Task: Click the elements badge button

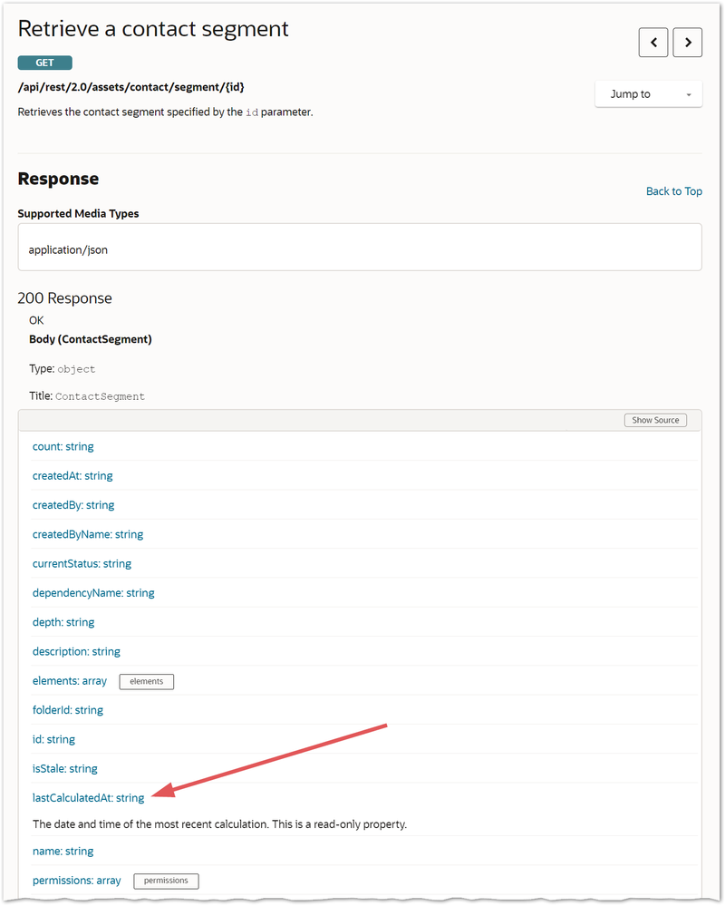Action: [x=146, y=681]
